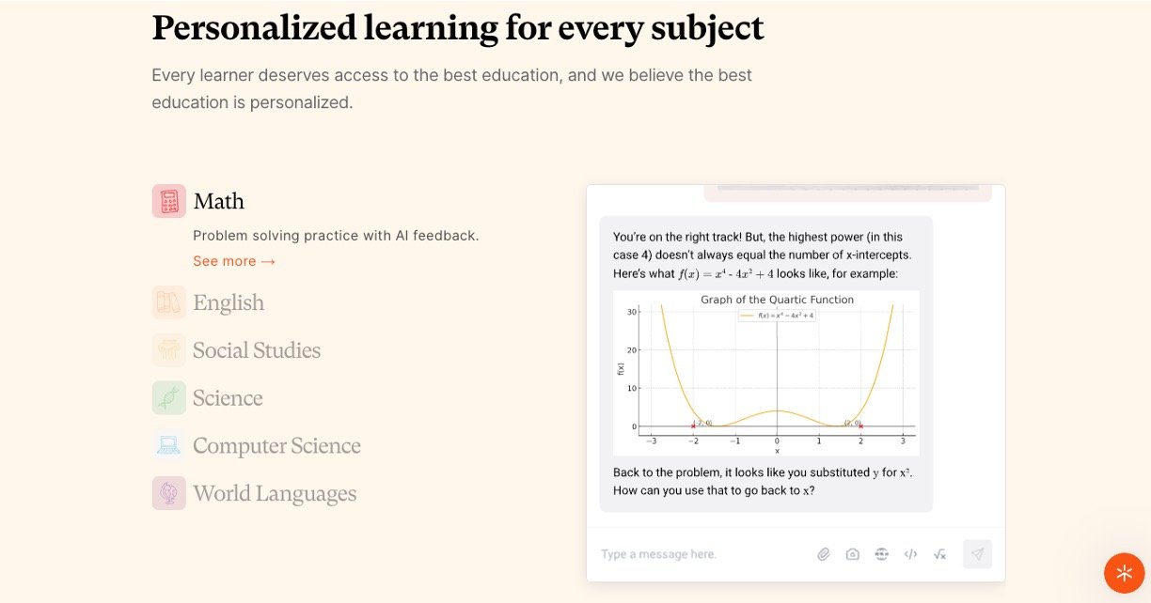Select the Social Studies subject
This screenshot has height=603, width=1151.
[x=257, y=350]
